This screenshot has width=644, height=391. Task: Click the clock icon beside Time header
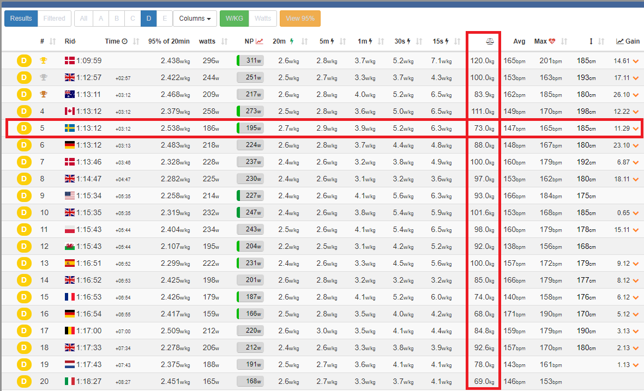click(x=124, y=41)
